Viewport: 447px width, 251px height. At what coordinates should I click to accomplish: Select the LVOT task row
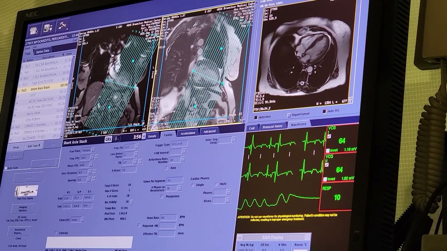tap(41, 94)
